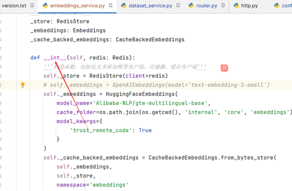Click the 'self._store,' argument line
The height and width of the screenshot is (191, 292).
(76, 176)
